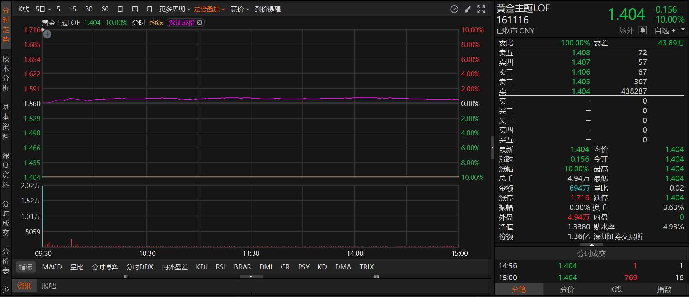This screenshot has height=297, width=689.
Task: Toggle the 分时 line in chart legend
Action: (139, 23)
